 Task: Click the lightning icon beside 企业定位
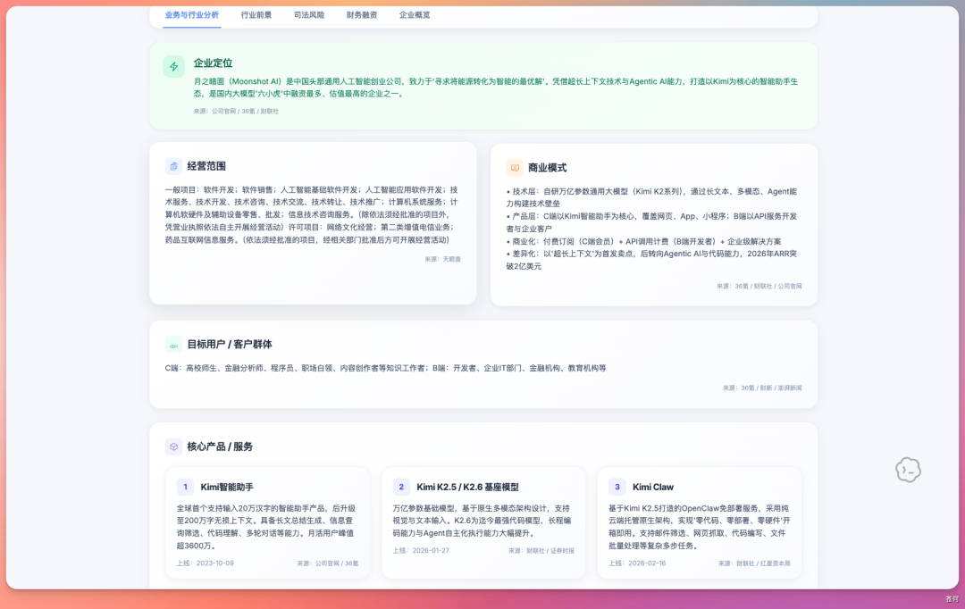pyautogui.click(x=173, y=66)
